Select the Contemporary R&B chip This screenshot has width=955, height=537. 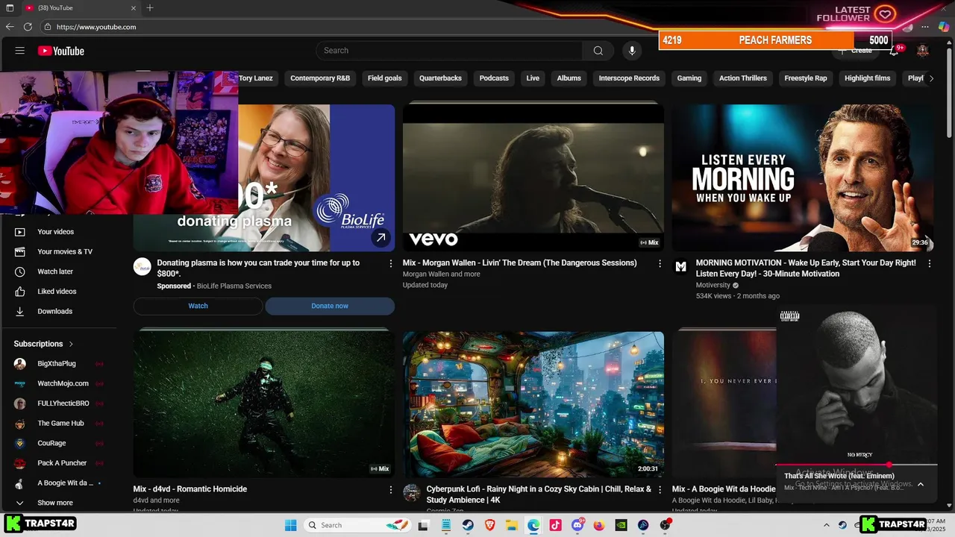tap(320, 78)
